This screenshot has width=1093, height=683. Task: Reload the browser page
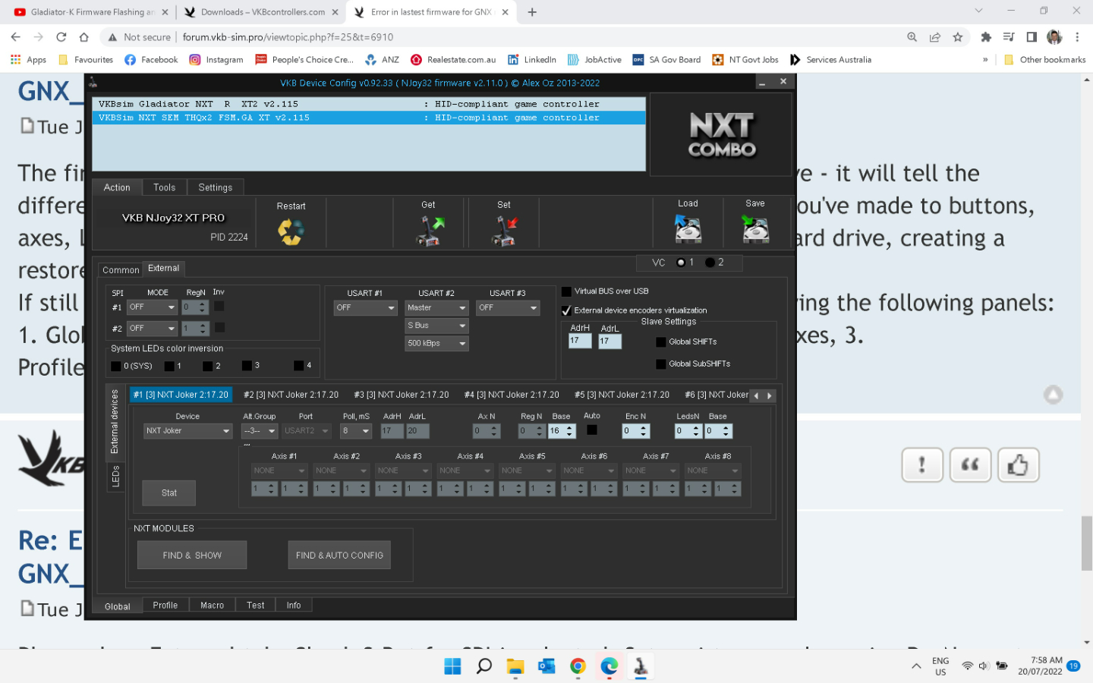point(61,36)
